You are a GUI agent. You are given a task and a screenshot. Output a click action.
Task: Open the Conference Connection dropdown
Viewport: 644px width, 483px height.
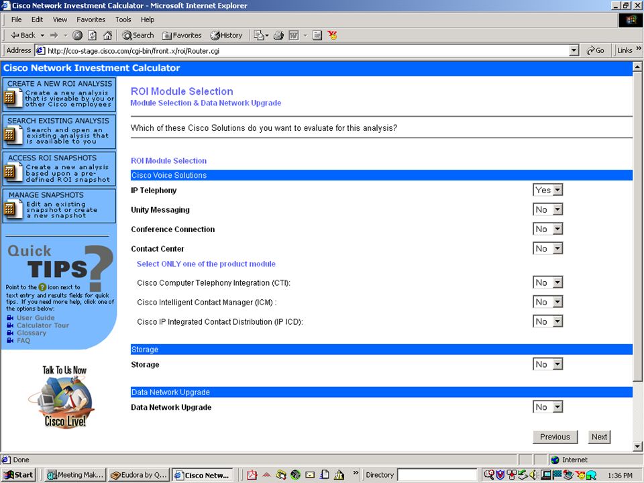pyautogui.click(x=548, y=229)
